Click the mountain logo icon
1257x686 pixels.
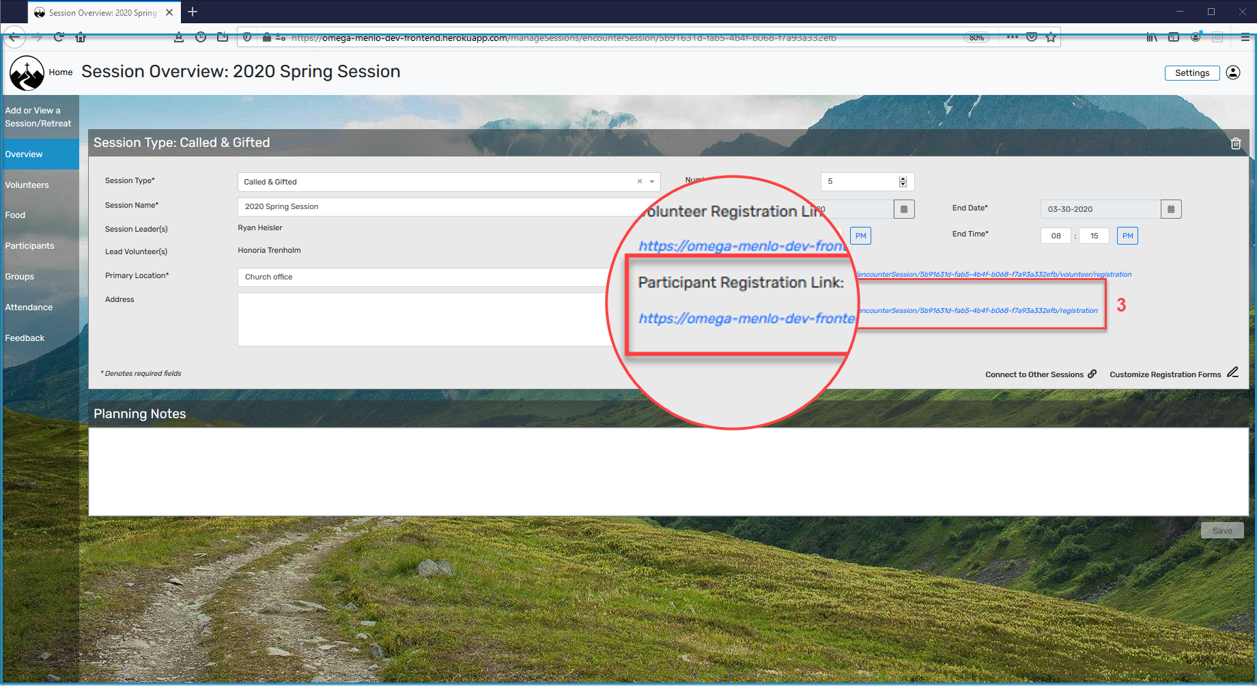click(27, 73)
